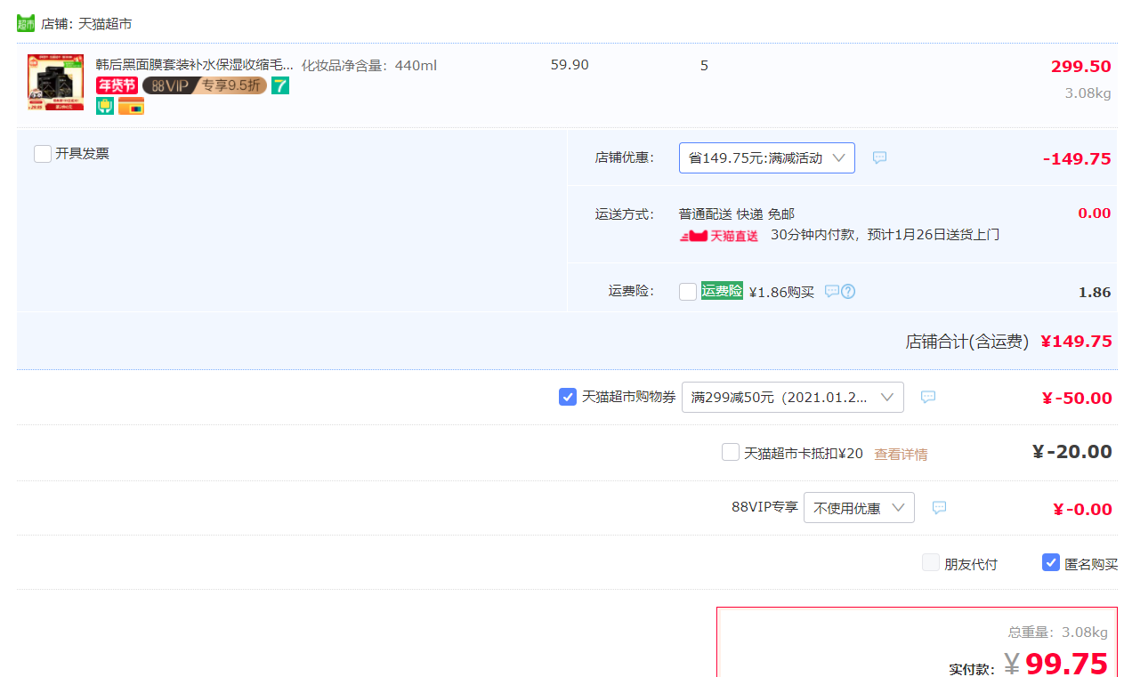The width and height of the screenshot is (1124, 677).
Task: Enable the 运费险 ¥1.86 checkbox
Action: 688,292
